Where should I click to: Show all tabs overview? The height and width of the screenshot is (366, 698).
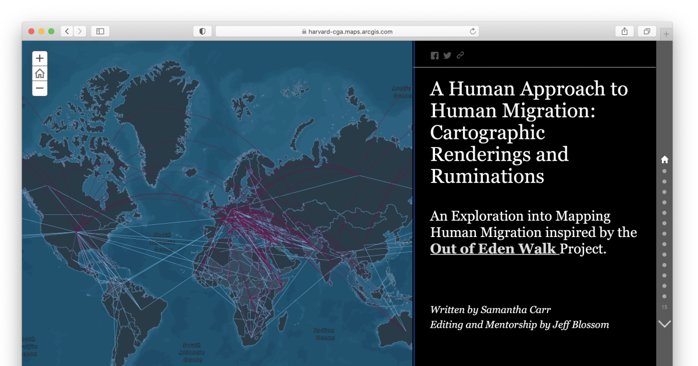(x=647, y=31)
